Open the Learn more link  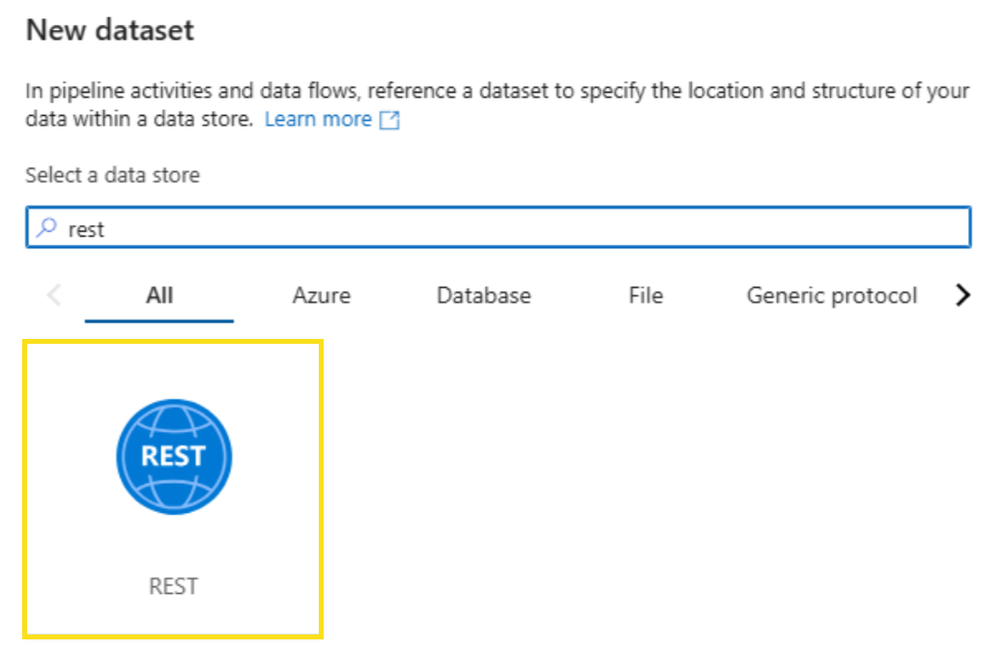click(319, 118)
